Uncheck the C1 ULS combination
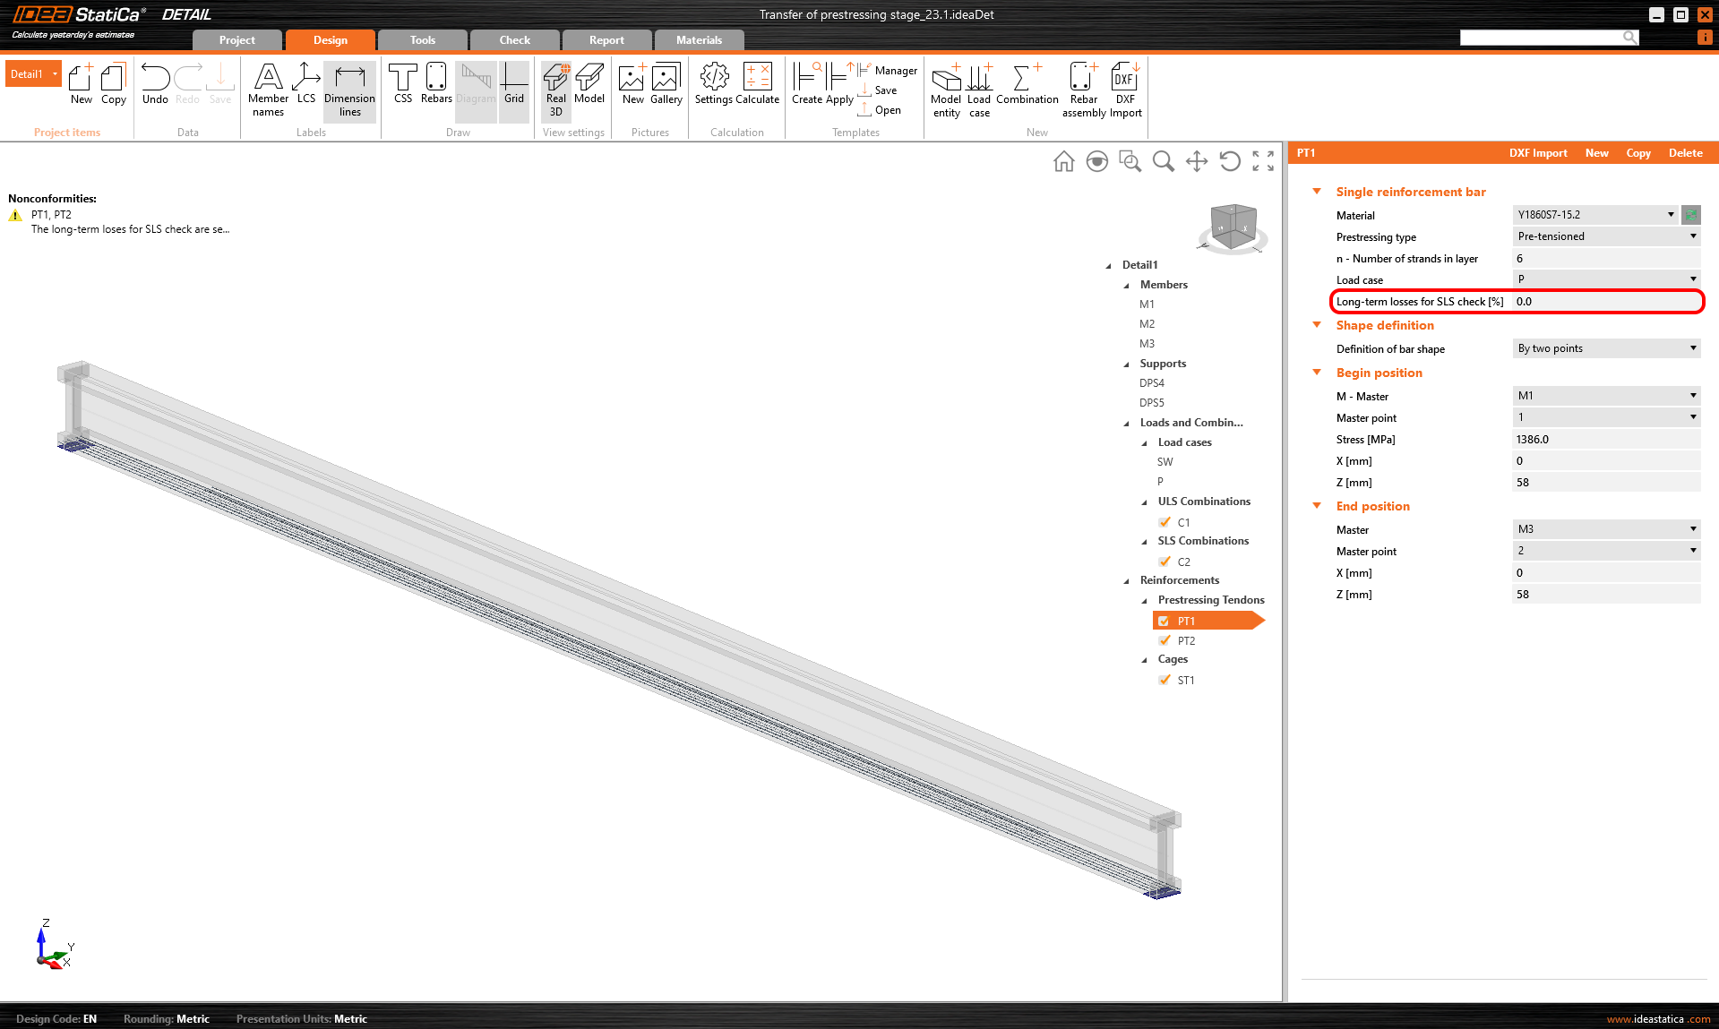Image resolution: width=1719 pixels, height=1029 pixels. [x=1165, y=522]
